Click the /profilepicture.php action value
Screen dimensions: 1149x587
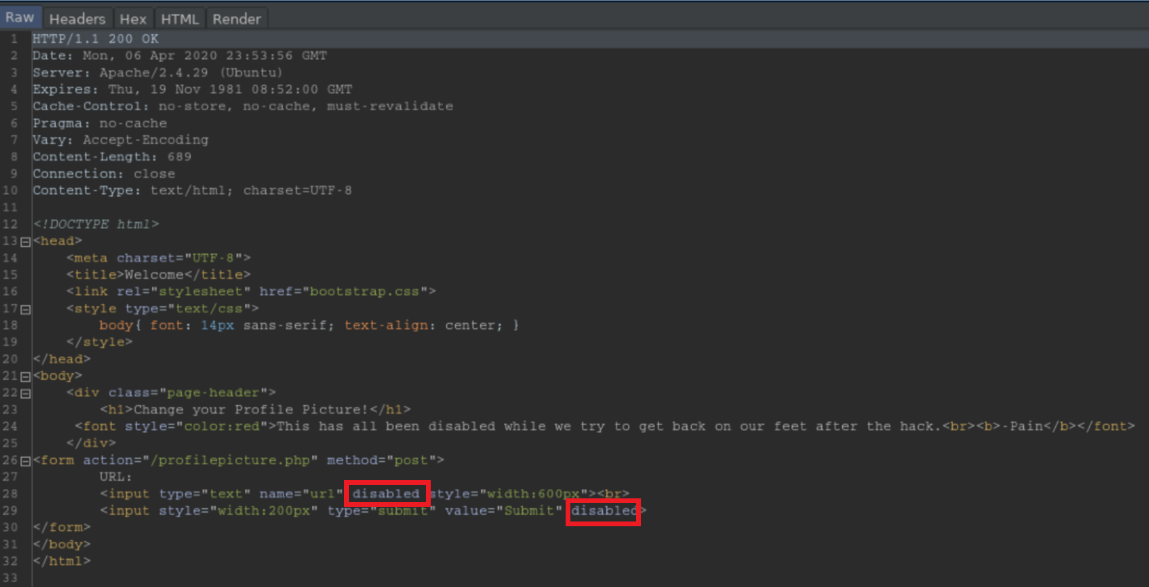coord(230,460)
